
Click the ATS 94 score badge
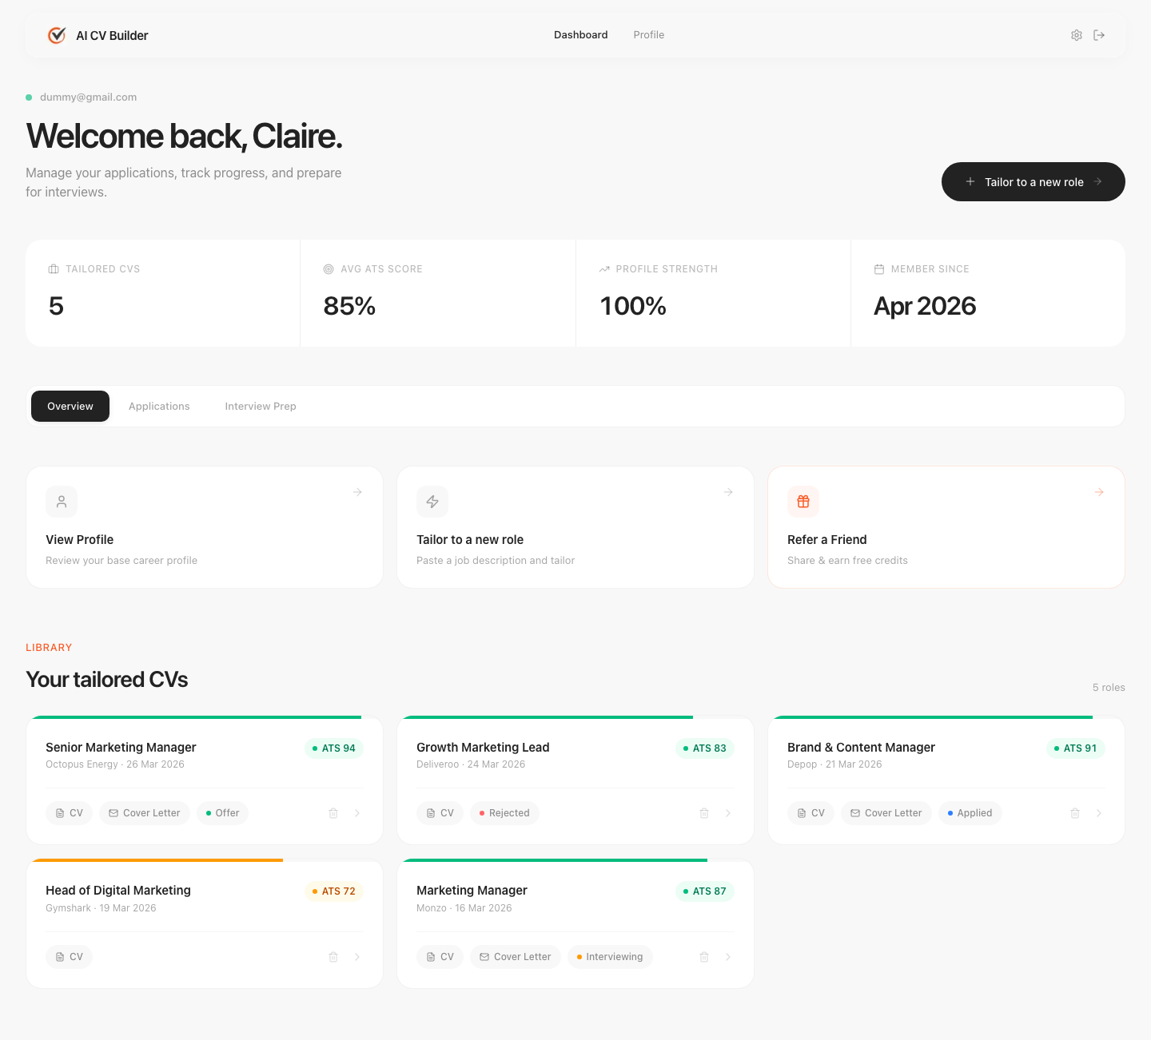(x=334, y=748)
